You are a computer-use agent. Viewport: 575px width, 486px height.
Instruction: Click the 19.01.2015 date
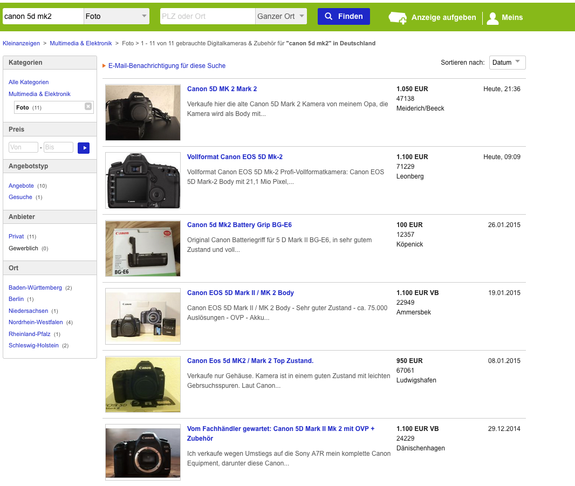tap(504, 293)
